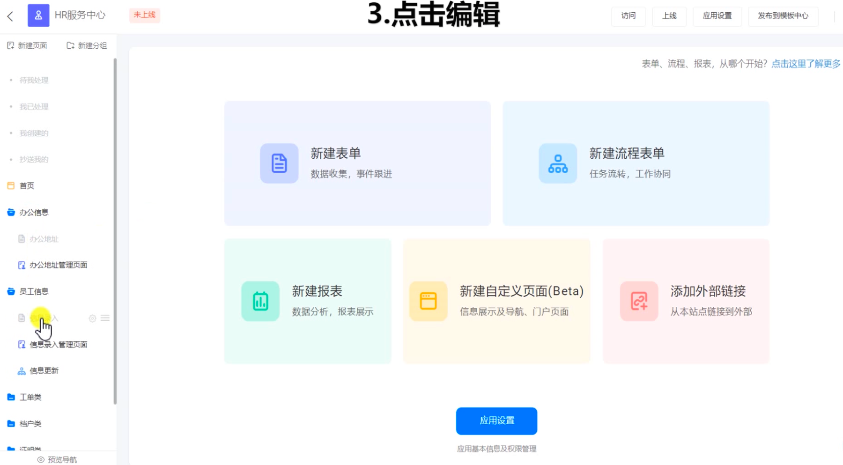Click the 添加外部链接 card title
Viewport: 843px width, 465px height.
point(708,291)
